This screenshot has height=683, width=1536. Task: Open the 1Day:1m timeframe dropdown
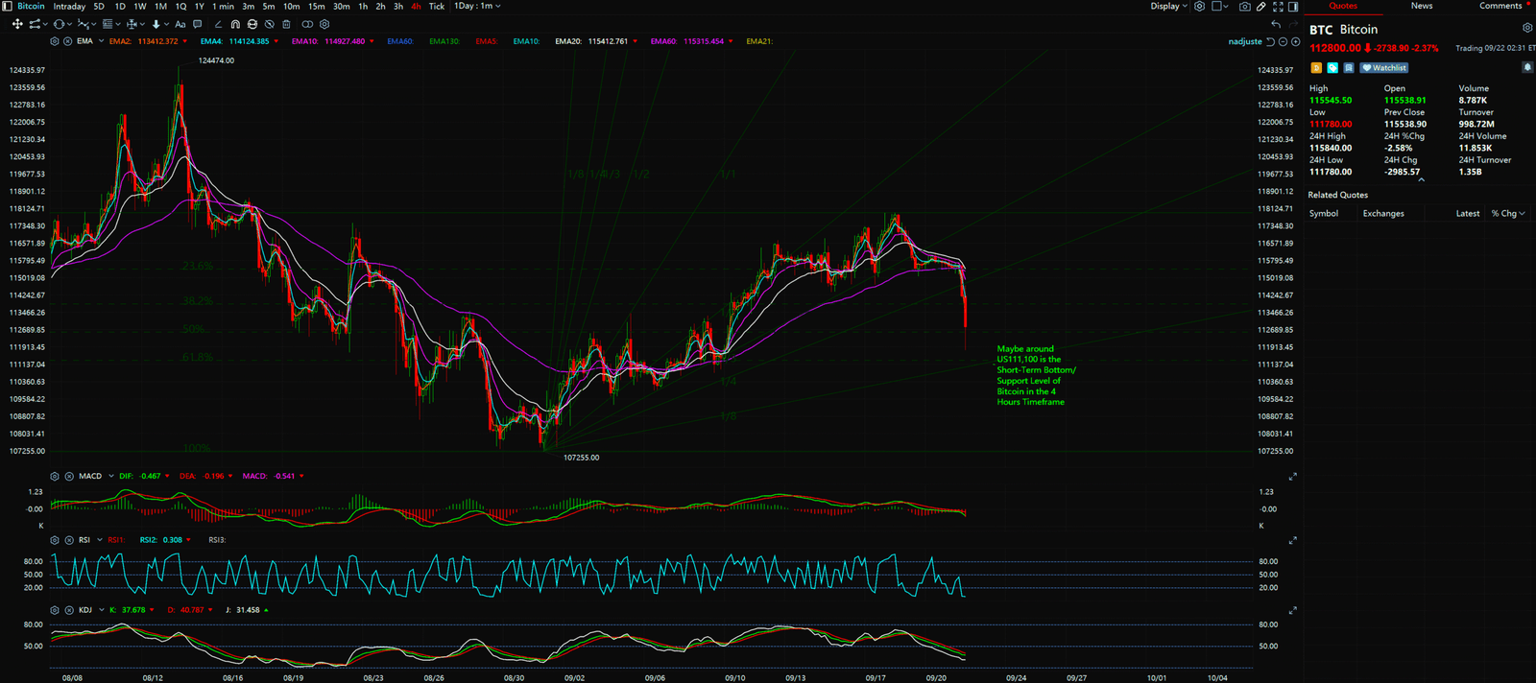477,6
